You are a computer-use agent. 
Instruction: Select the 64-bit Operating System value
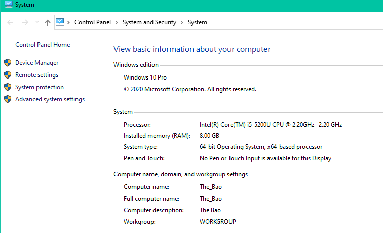260,147
